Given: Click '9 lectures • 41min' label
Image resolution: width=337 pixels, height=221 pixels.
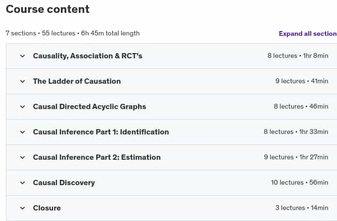Looking at the screenshot, I should 302,81.
